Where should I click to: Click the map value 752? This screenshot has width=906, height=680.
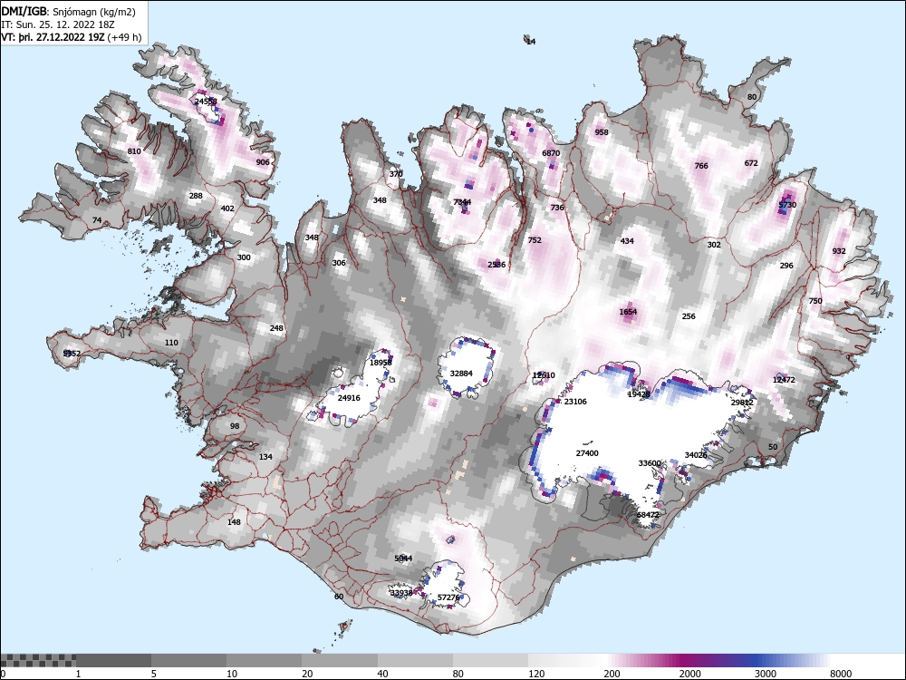point(535,240)
